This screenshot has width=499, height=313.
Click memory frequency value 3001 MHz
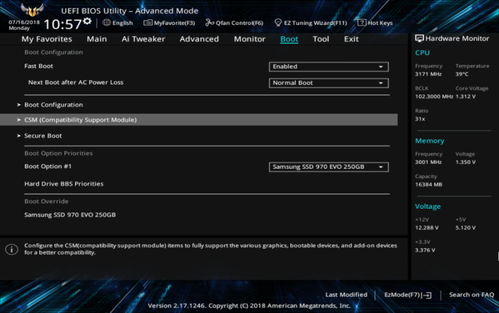429,162
